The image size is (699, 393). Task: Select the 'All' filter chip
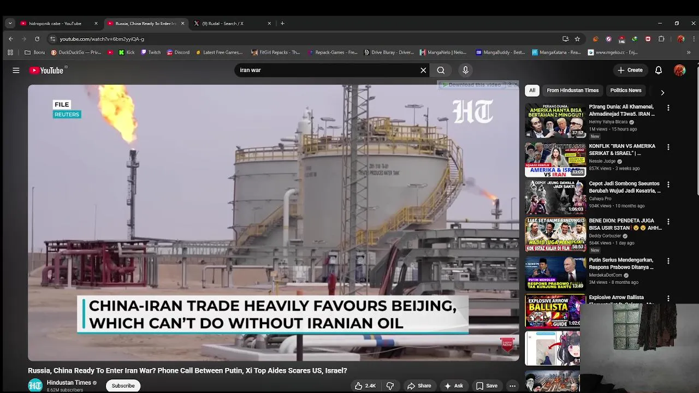pyautogui.click(x=532, y=90)
